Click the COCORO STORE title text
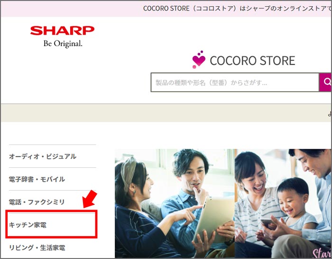The height and width of the screenshot is (259, 332). [252, 61]
